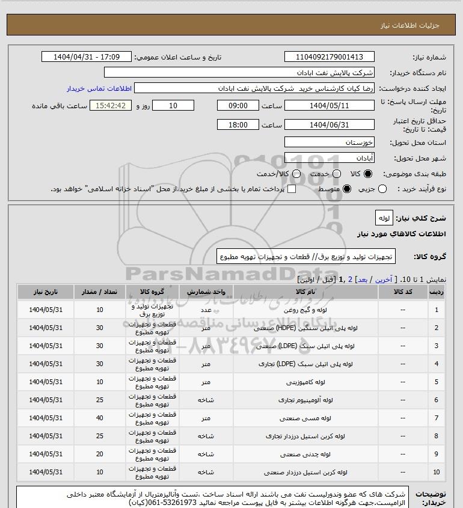Click the request creator field رضا کیان
This screenshot has width=463, height=508.
point(254,88)
